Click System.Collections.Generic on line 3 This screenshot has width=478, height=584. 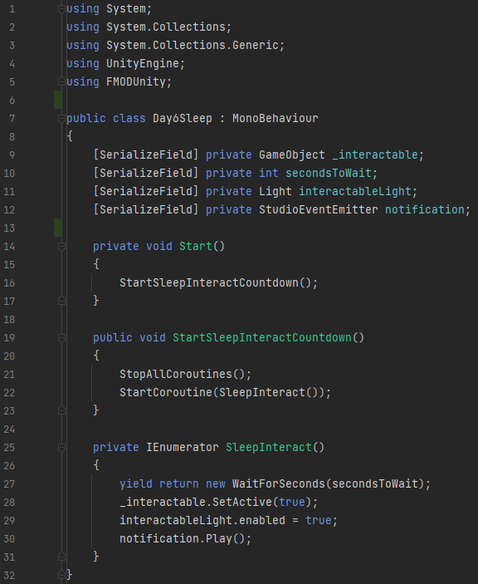pyautogui.click(x=193, y=46)
